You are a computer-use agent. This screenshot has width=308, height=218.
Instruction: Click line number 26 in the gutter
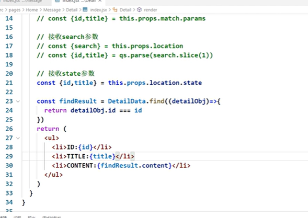click(9, 129)
